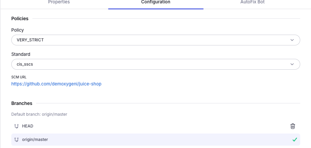The image size is (311, 148).
Task: Select the origin/master branch row
Action: click(156, 140)
